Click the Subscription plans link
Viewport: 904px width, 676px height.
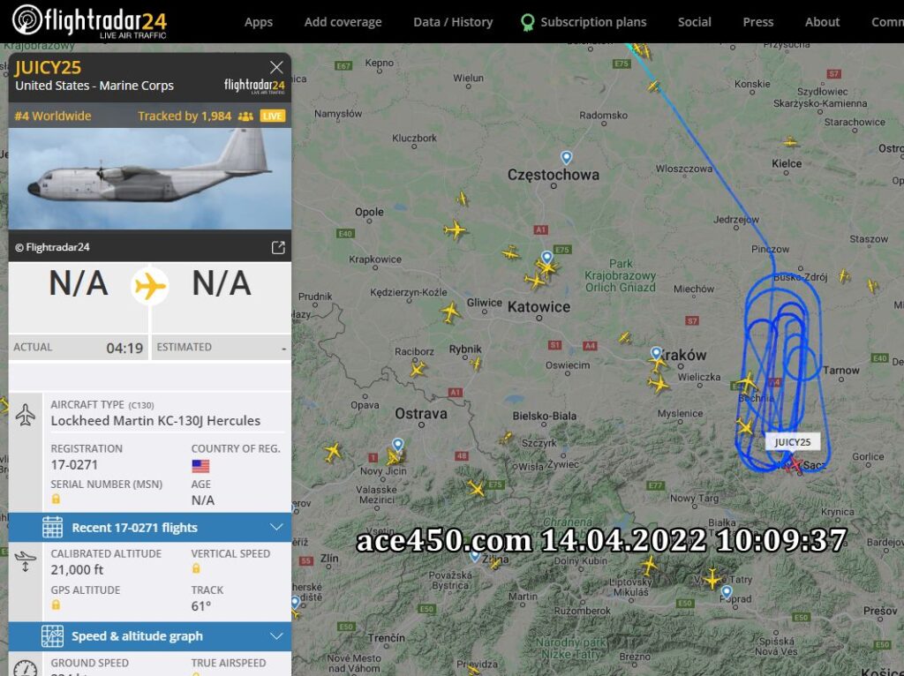tap(593, 22)
